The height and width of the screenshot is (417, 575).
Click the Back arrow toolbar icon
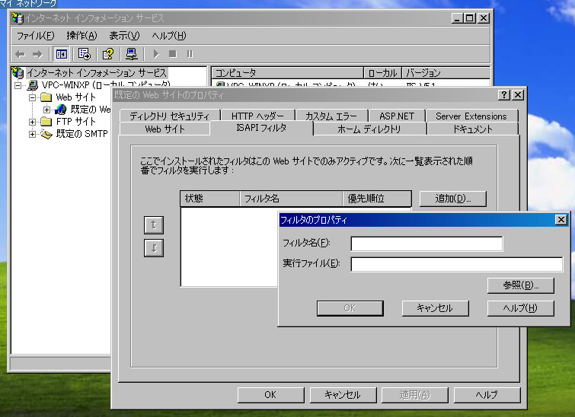click(20, 54)
